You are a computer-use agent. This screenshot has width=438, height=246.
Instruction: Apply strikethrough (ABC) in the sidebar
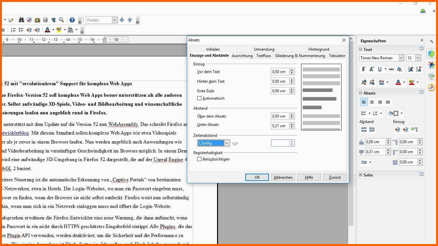(x=391, y=69)
